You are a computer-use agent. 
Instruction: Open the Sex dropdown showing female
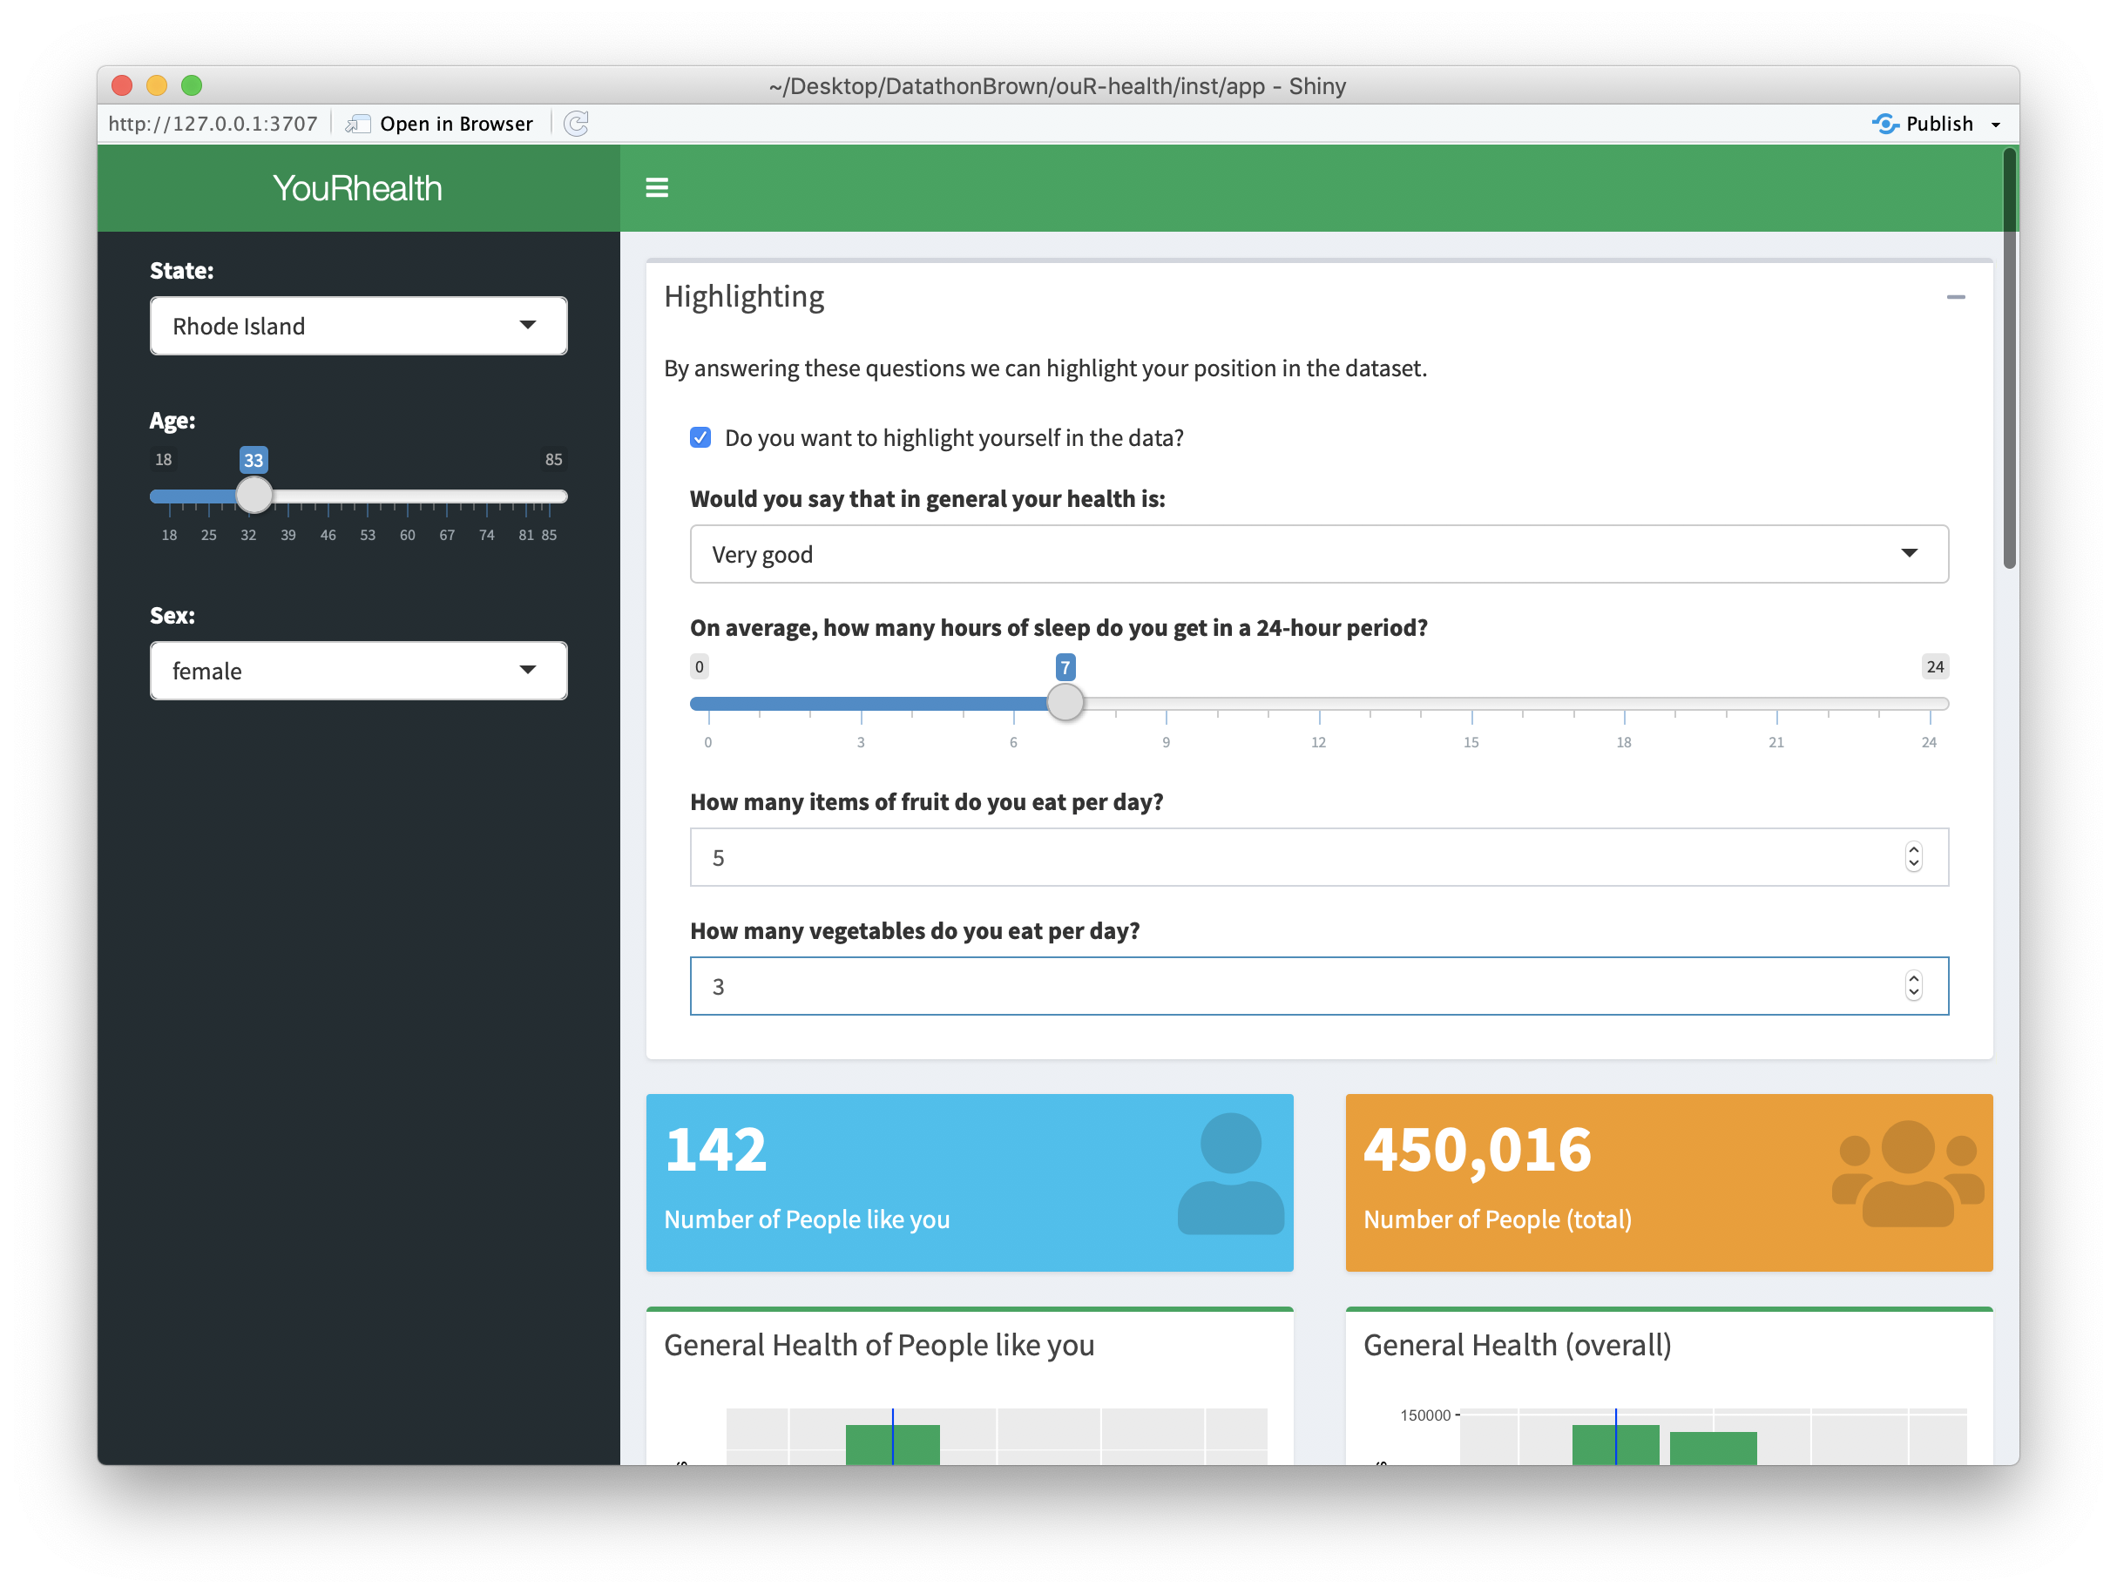click(x=358, y=671)
